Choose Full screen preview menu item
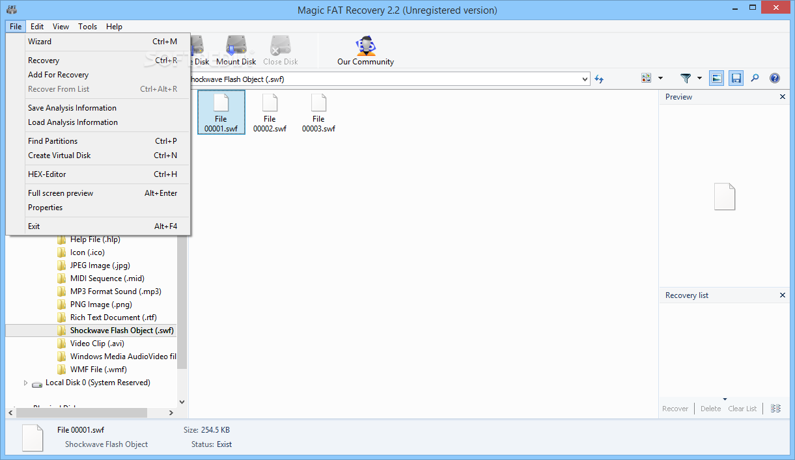The image size is (795, 460). tap(98, 193)
